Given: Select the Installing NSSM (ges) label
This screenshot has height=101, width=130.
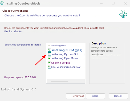Looking at the screenshot, I should click(x=67, y=50).
